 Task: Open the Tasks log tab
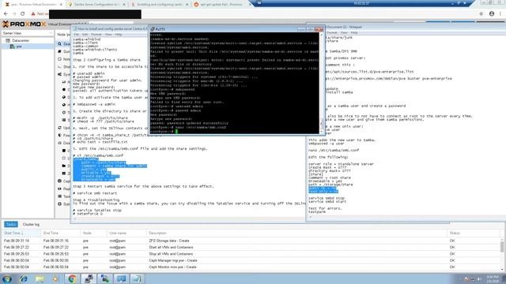pos(11,224)
